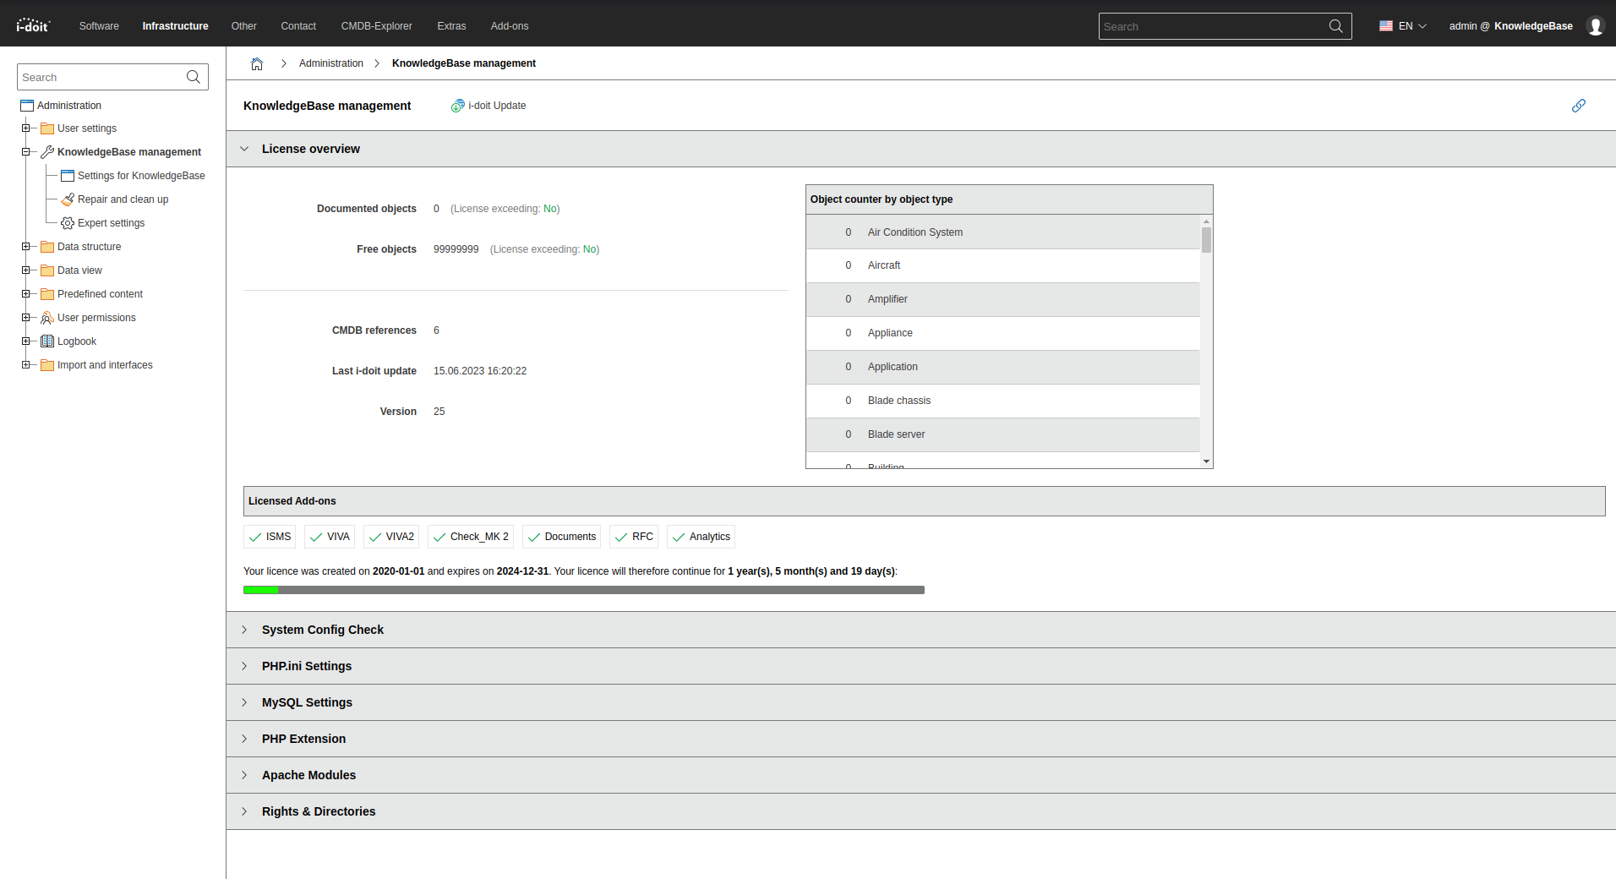Open the EN language dropdown

click(1403, 26)
